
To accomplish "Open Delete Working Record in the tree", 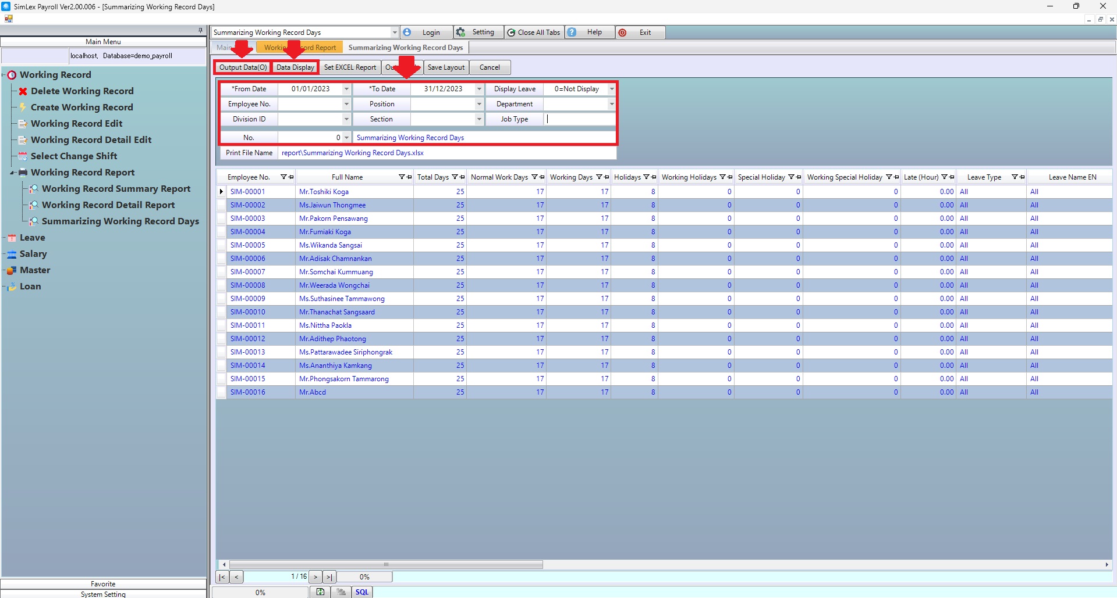I will 82,91.
